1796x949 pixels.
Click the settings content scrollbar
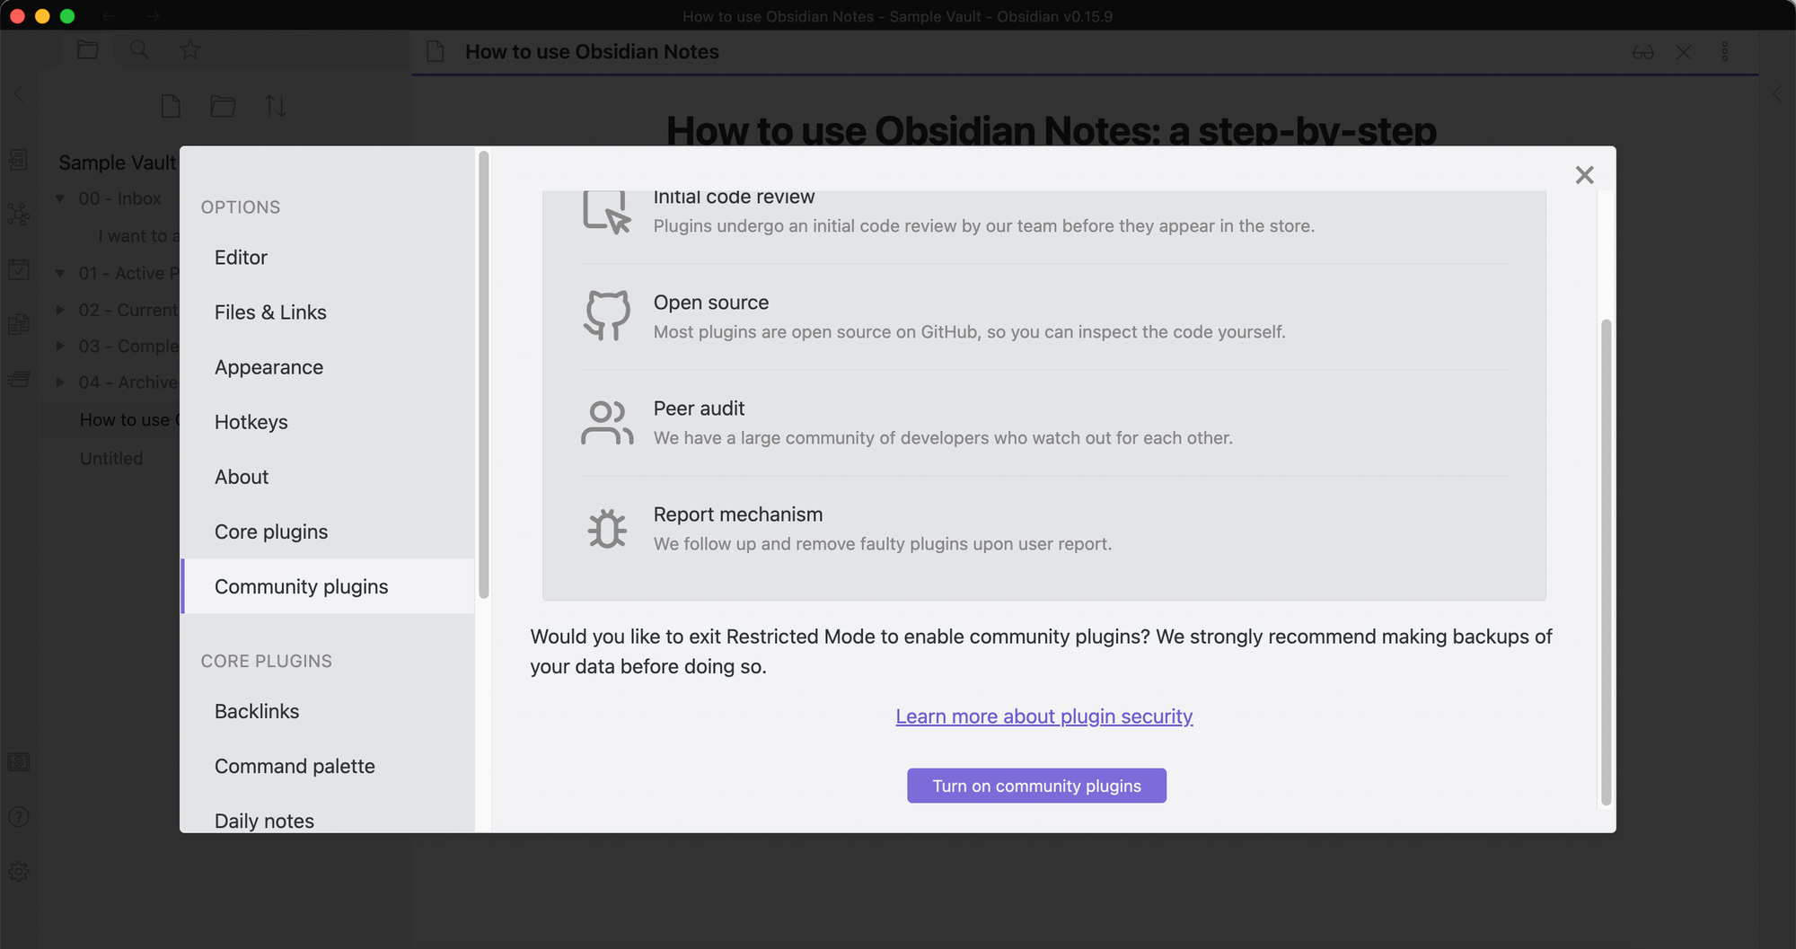tap(1606, 561)
